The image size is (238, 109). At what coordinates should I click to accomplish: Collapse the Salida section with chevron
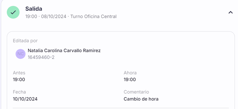(x=231, y=12)
